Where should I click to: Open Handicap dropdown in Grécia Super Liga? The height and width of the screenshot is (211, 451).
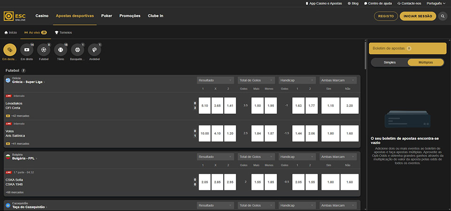tap(297, 80)
